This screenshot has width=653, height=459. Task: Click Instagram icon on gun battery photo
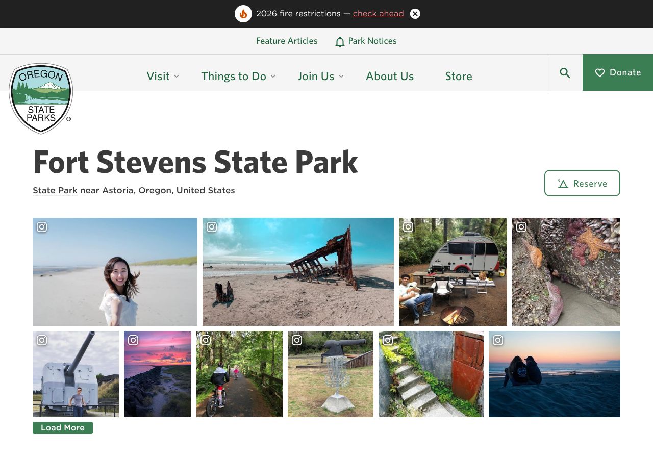coord(42,340)
